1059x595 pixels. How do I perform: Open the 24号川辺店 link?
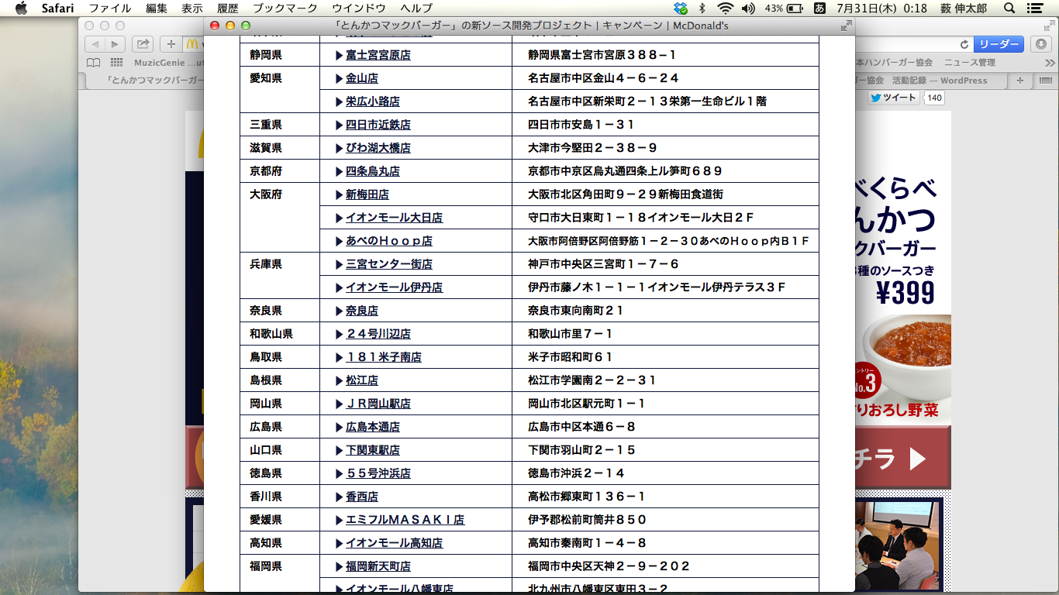click(378, 334)
